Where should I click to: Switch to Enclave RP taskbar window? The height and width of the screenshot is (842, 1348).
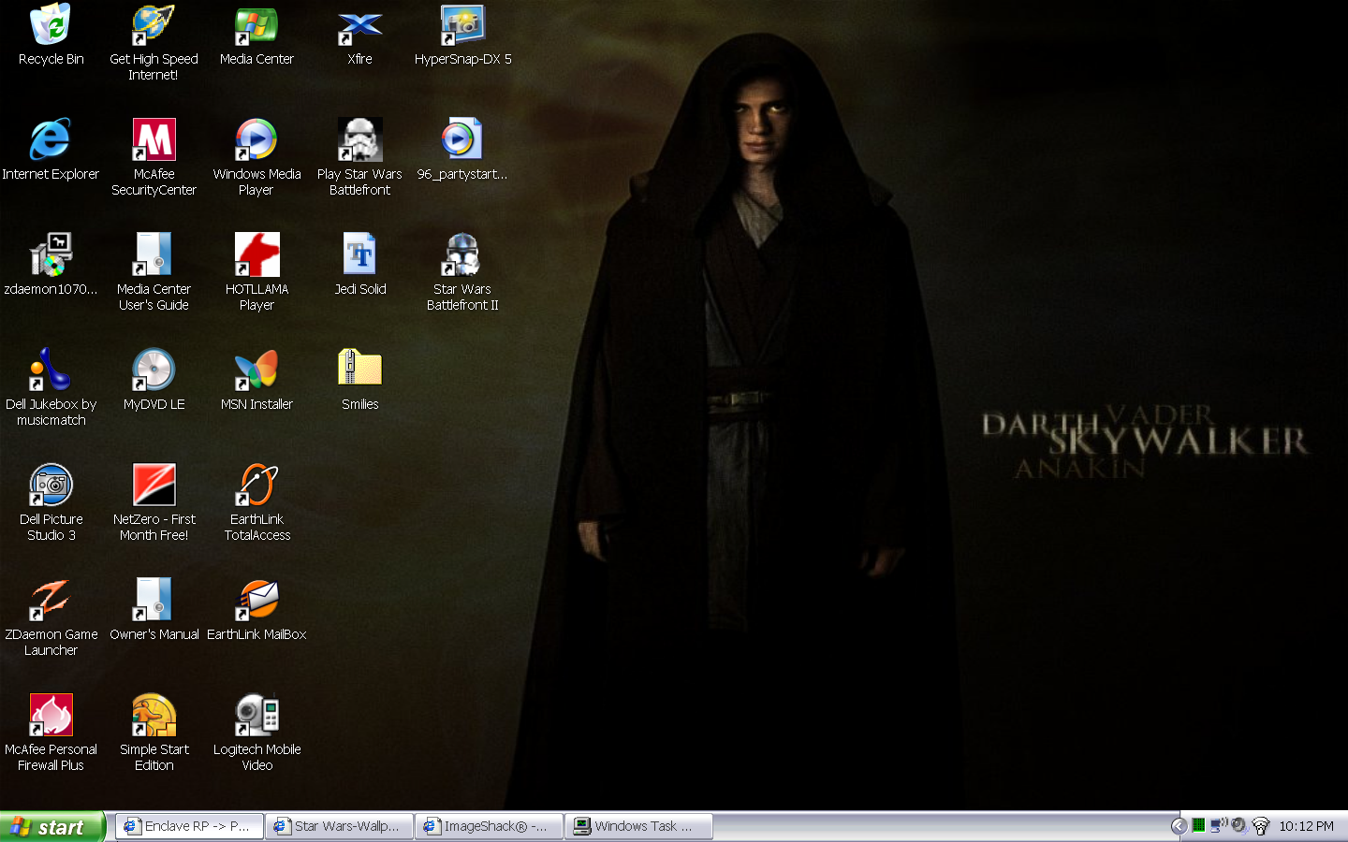tap(189, 826)
